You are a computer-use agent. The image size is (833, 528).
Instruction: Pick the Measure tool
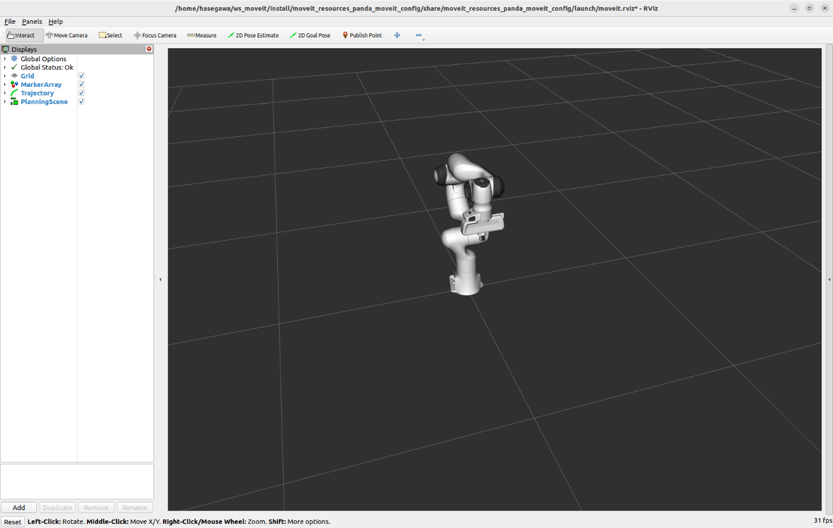[202, 35]
